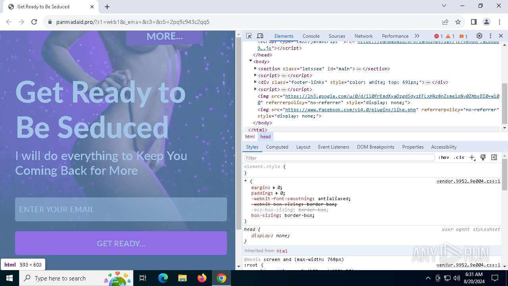Open the Layout pane tab

pos(303,147)
